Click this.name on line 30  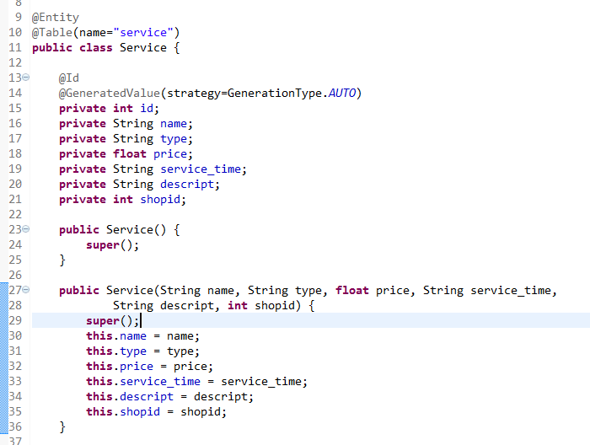click(x=116, y=336)
